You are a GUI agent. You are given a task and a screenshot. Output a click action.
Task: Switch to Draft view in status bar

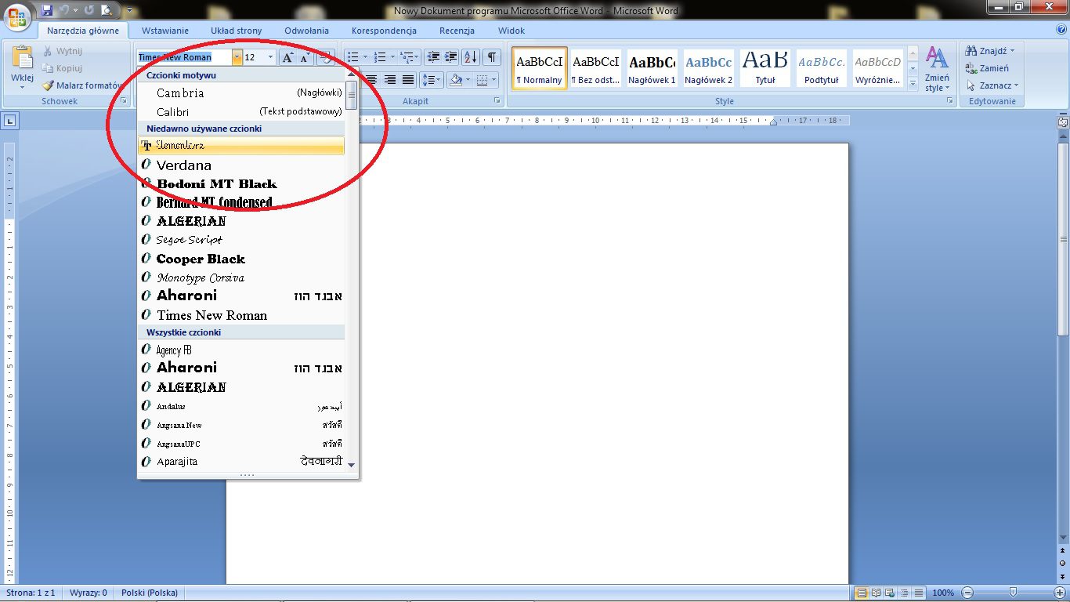pos(919,593)
